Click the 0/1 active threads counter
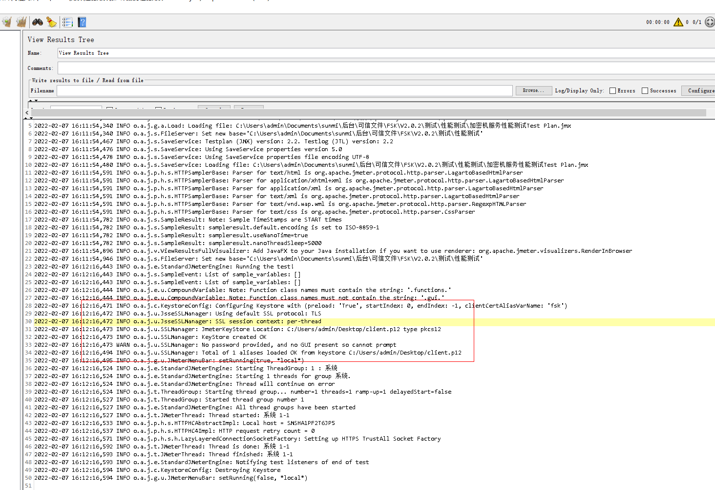Image resolution: width=715 pixels, height=490 pixels. tap(697, 22)
